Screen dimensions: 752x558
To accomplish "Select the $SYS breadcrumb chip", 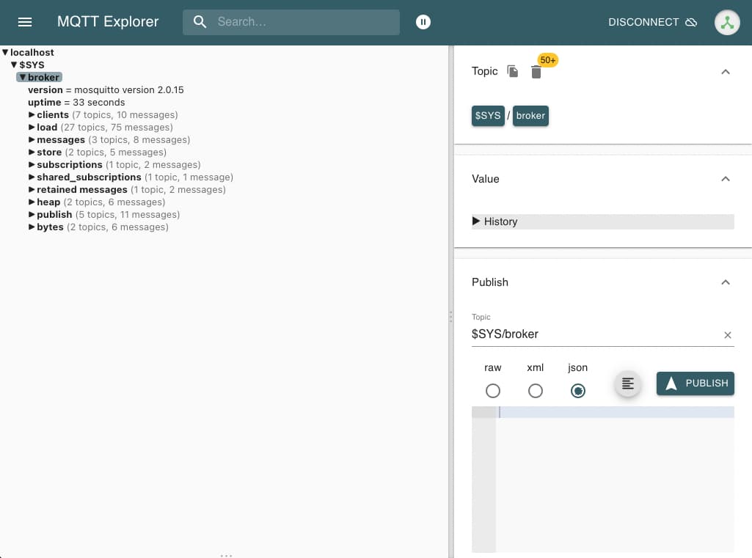I will point(487,115).
